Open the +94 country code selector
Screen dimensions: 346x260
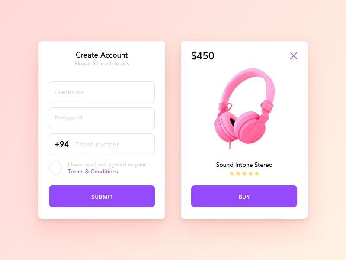click(x=61, y=144)
